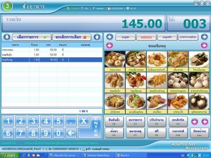Screen dimensions: 211x158
Task: Tap the X multiply key on keypad
Action: click(84, 121)
